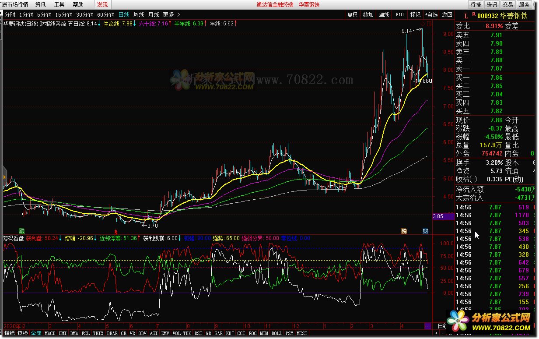Click the small red R marker beside the stock code
The width and height of the screenshot is (539, 339).
(x=473, y=14)
